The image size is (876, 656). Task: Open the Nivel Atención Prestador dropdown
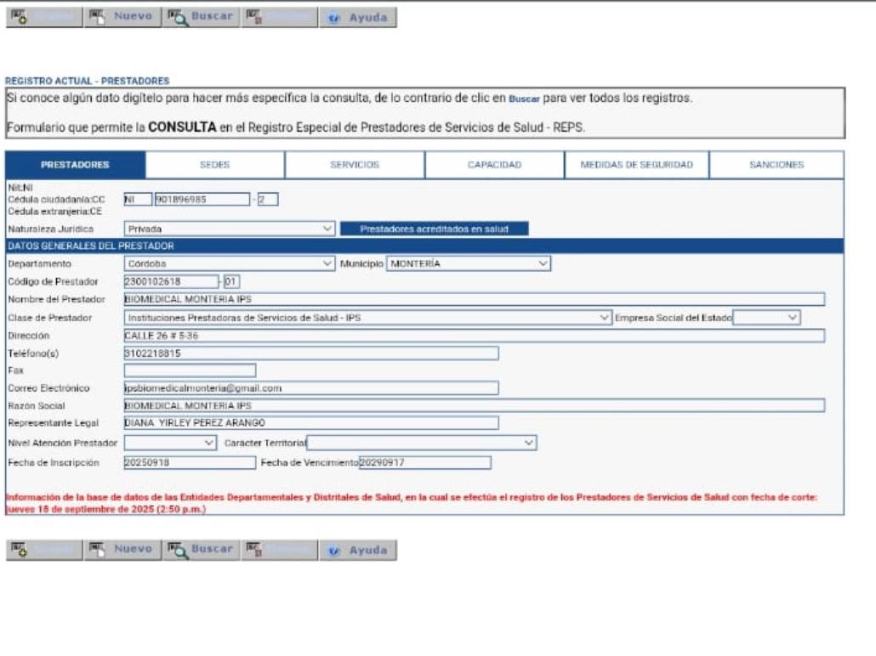pos(170,443)
